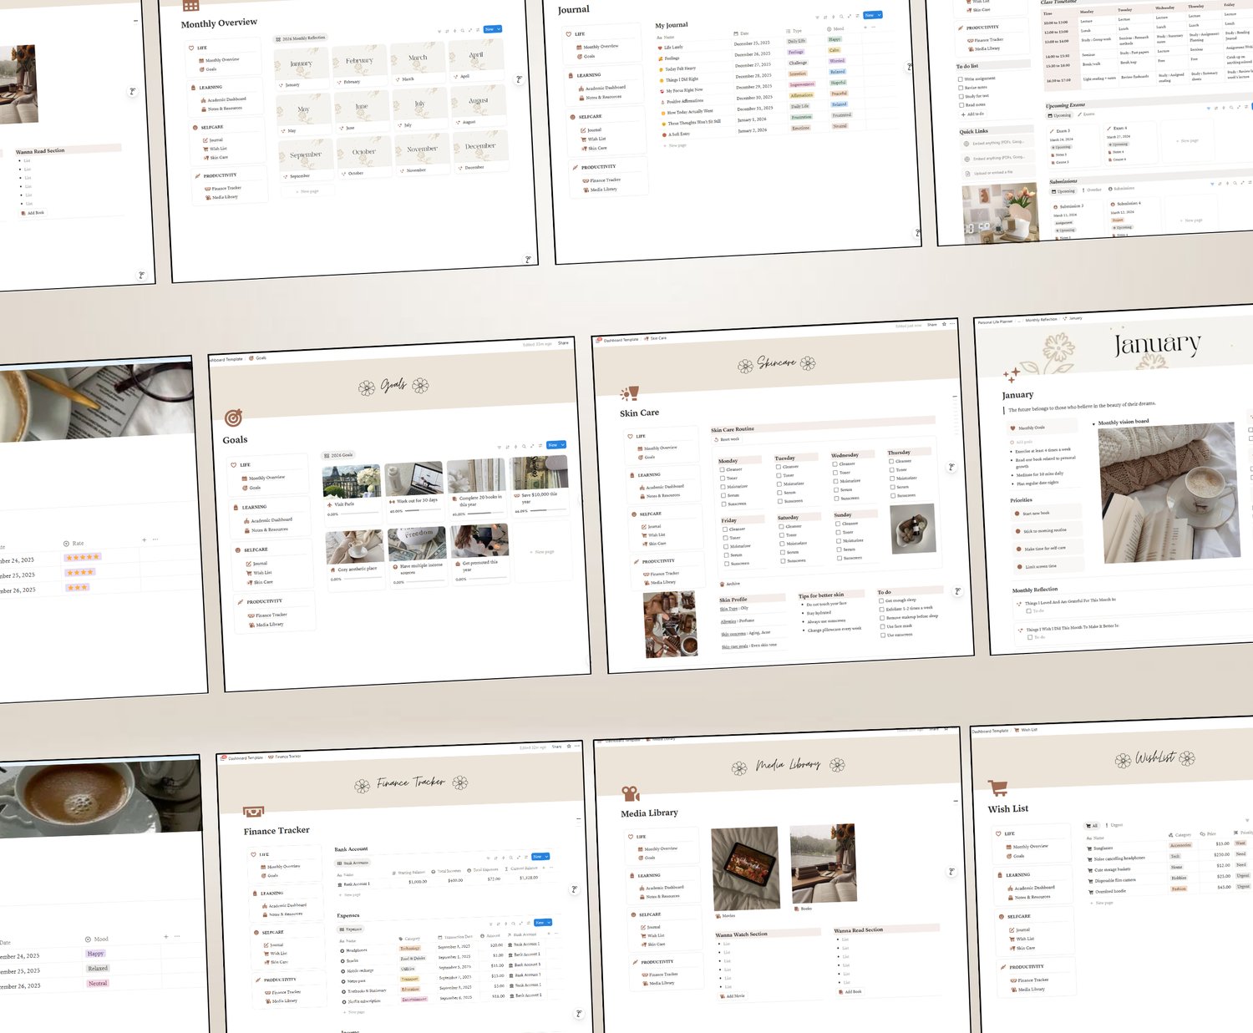Select the 'Expenses' view tab in Finance Tracker
This screenshot has height=1033, width=1253.
pos(351,929)
